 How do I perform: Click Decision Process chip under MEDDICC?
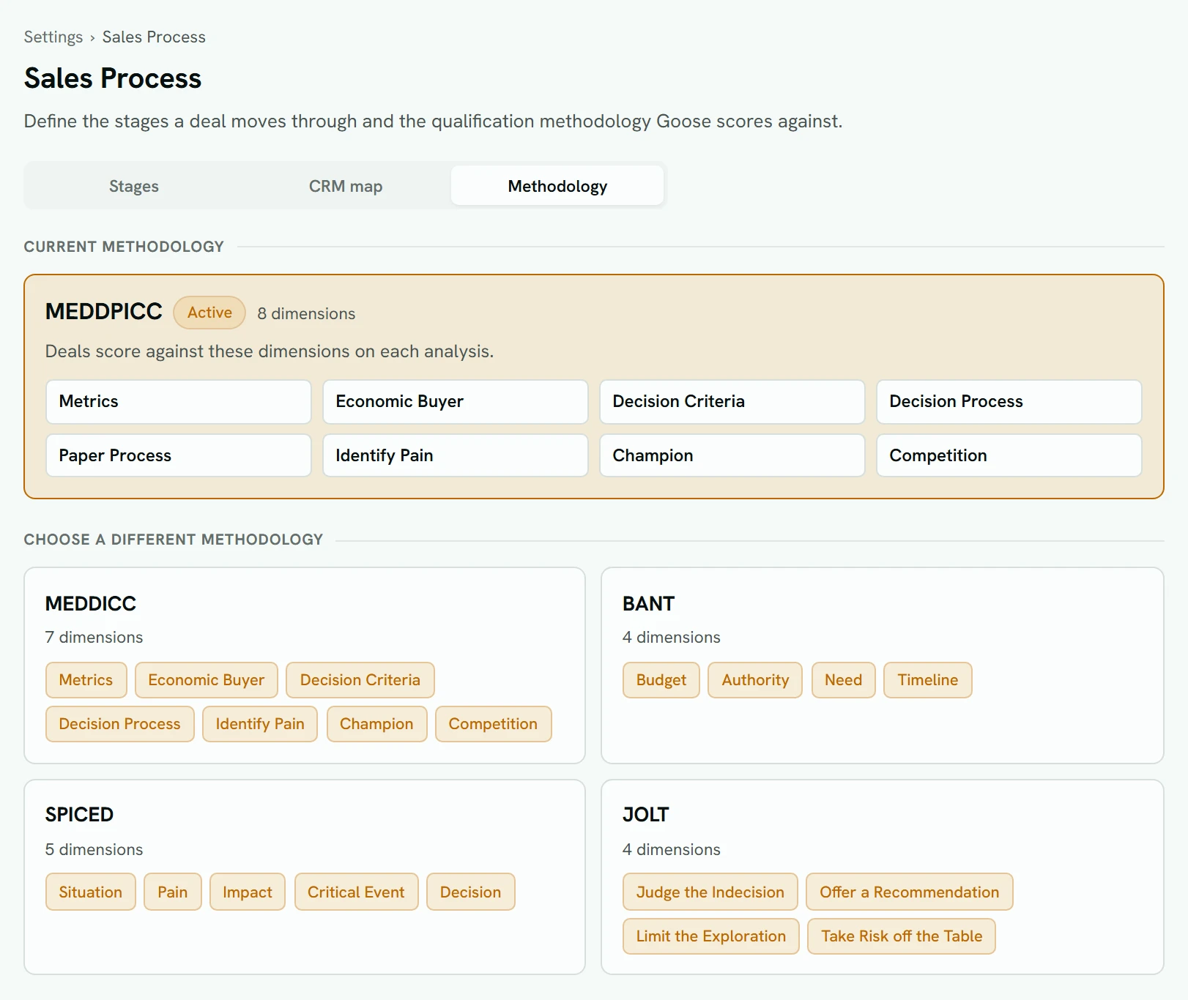pyautogui.click(x=120, y=724)
